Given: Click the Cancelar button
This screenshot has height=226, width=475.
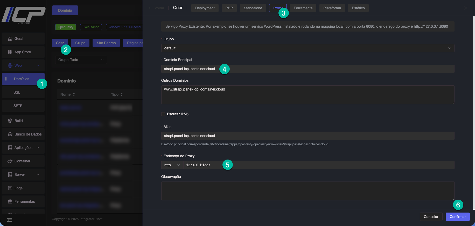Looking at the screenshot, I should [x=431, y=217].
